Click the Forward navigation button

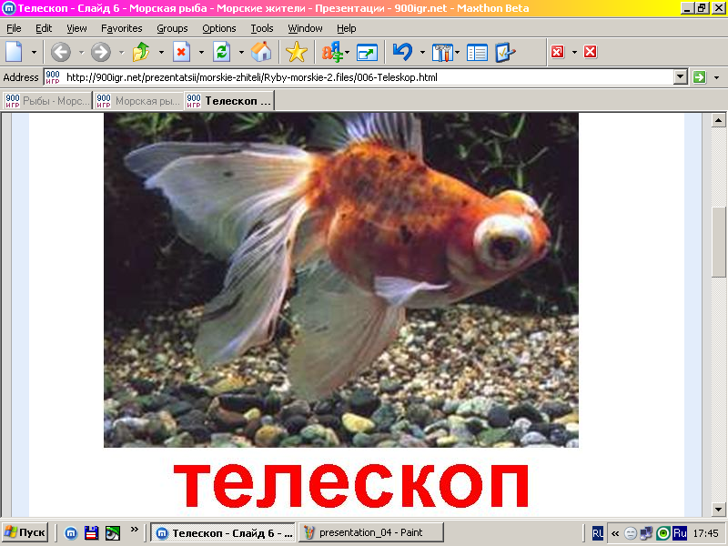pos(100,52)
